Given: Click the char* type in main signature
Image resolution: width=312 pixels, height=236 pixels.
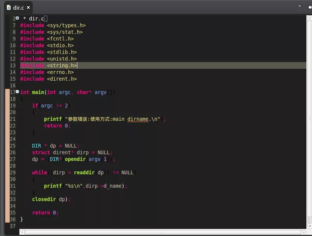Looking at the screenshot, I should [84, 92].
